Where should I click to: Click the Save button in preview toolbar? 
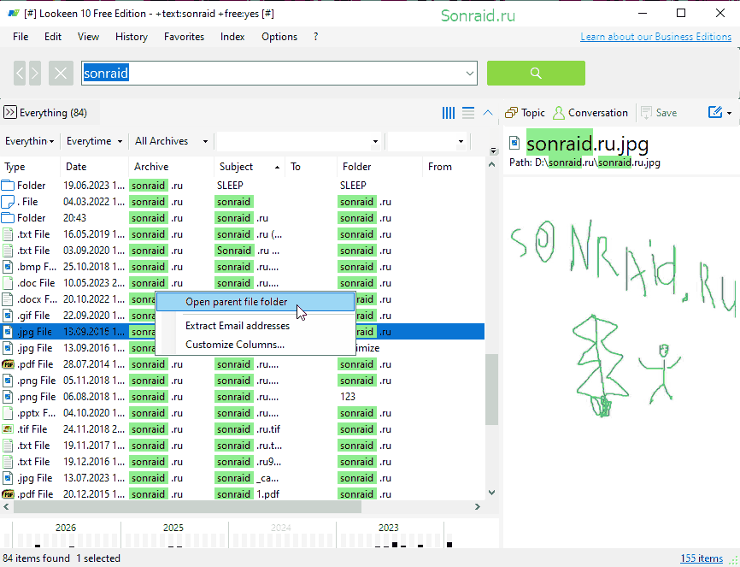click(x=659, y=113)
